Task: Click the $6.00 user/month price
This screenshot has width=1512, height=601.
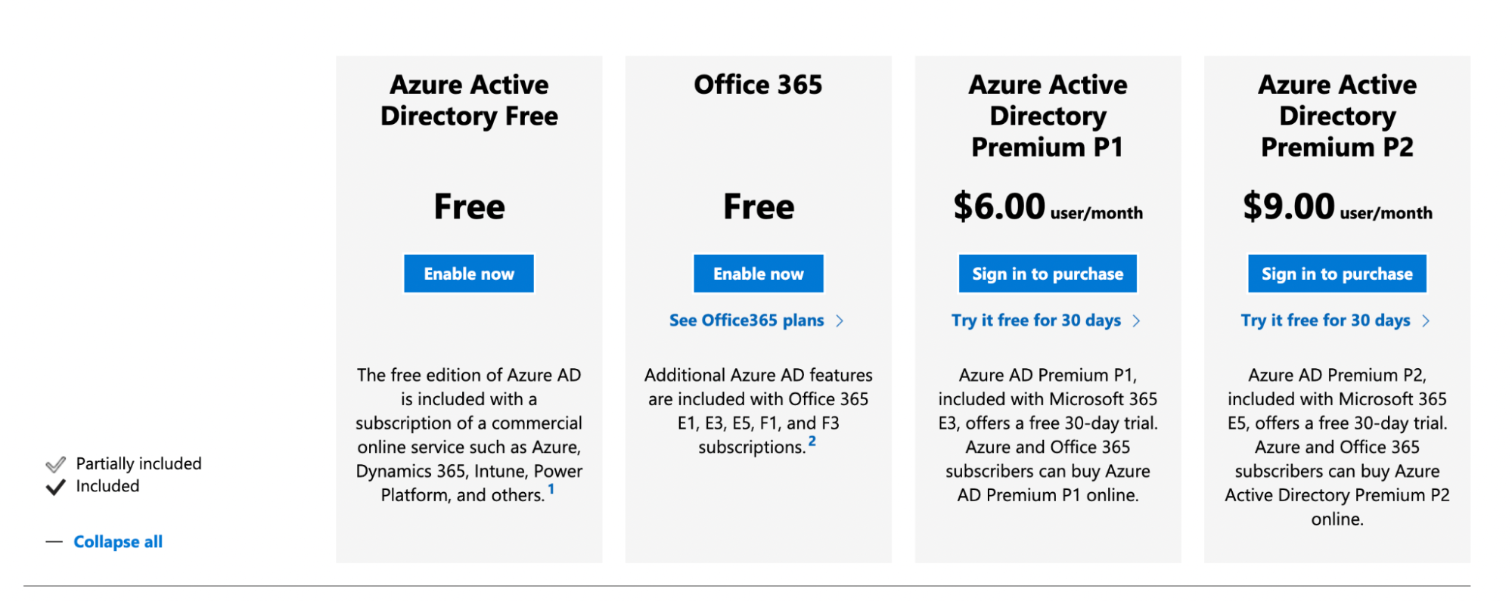Action: (1048, 206)
